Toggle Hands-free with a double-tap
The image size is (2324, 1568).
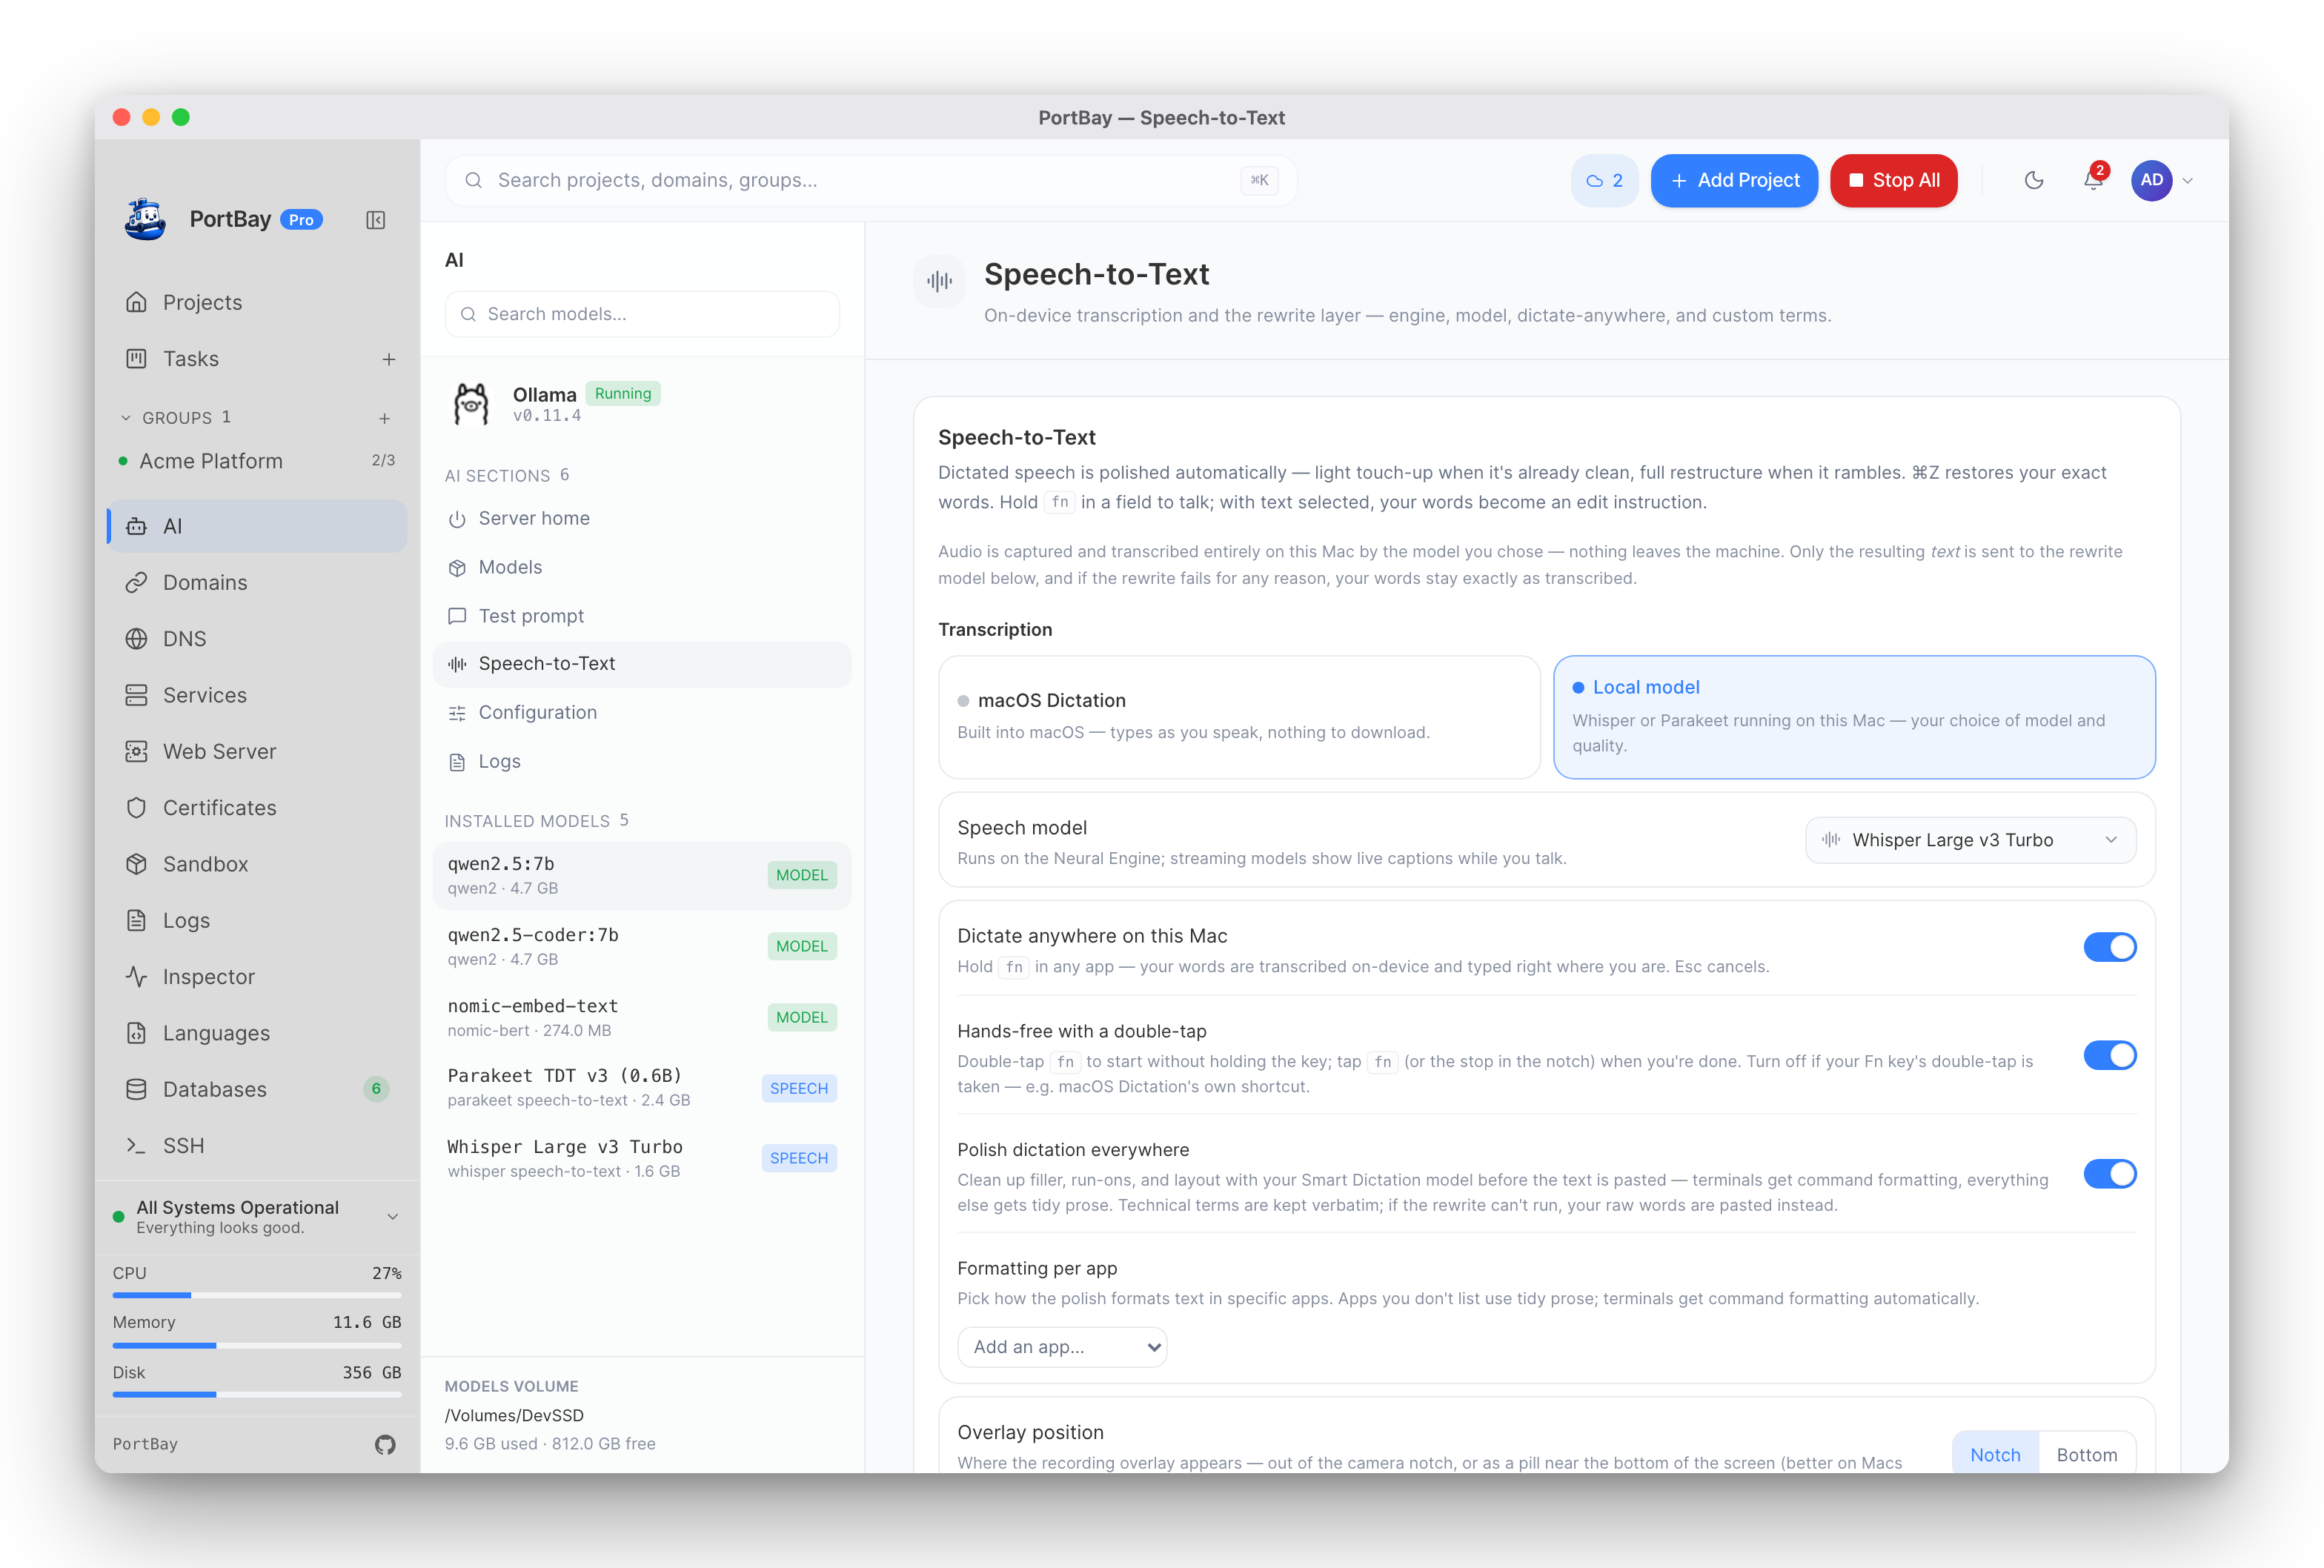pyautogui.click(x=2110, y=1055)
